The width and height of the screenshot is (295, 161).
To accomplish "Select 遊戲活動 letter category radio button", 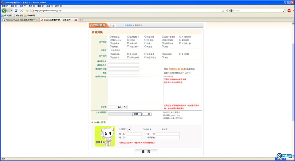I will click(111, 54).
